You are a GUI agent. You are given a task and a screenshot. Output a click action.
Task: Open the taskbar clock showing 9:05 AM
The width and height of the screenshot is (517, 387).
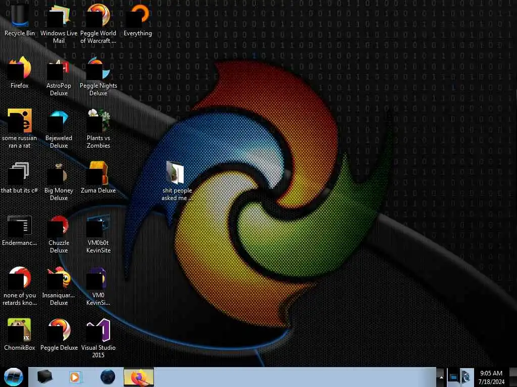coord(491,377)
